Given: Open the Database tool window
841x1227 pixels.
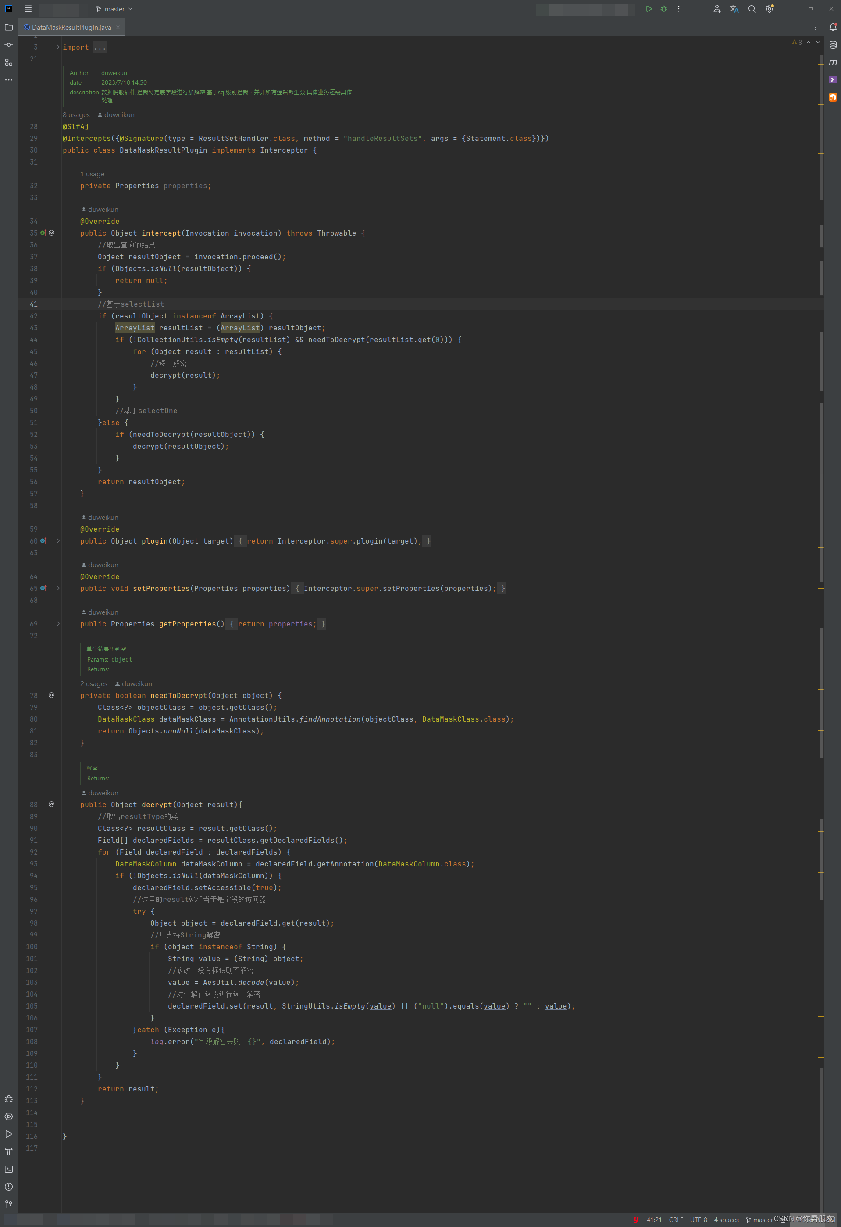Looking at the screenshot, I should [x=833, y=45].
